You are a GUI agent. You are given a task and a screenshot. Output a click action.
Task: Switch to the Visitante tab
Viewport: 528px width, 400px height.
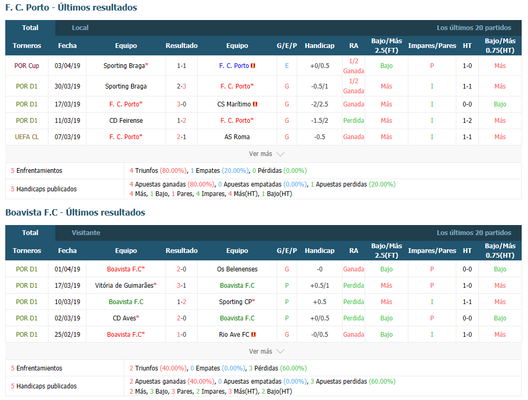click(86, 233)
